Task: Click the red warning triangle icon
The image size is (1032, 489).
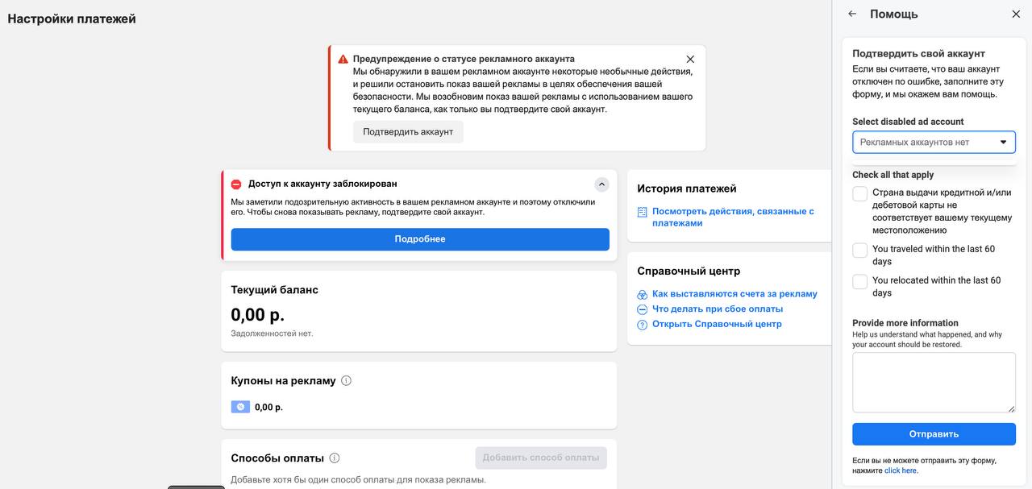Action: coord(343,59)
